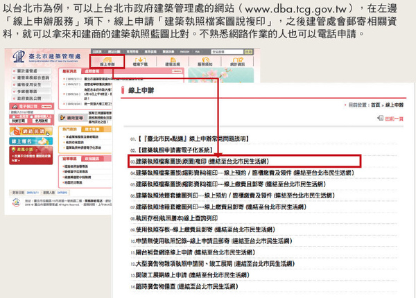Open 建管業務綜合查詢 in left menu
This screenshot has height=298, width=416.
(32, 78)
